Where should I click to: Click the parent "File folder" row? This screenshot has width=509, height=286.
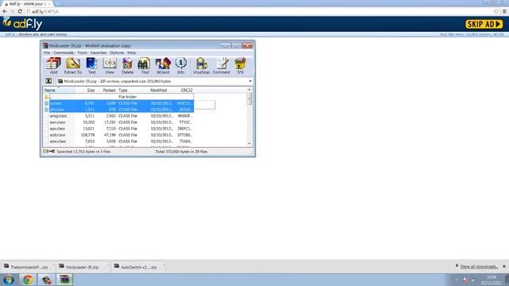click(x=119, y=97)
